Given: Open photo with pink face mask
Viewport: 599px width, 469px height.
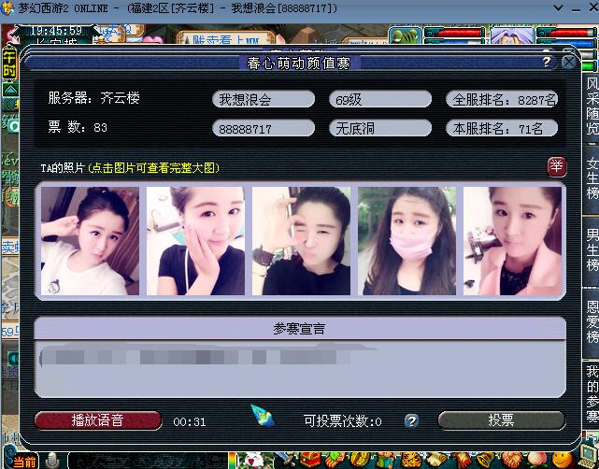Looking at the screenshot, I should (406, 241).
